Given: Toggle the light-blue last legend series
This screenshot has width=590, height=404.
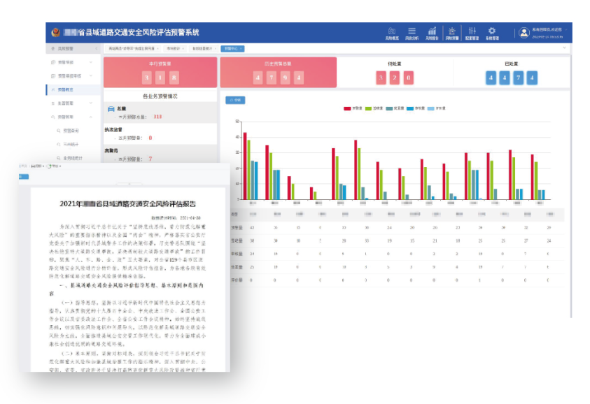Looking at the screenshot, I should [437, 108].
